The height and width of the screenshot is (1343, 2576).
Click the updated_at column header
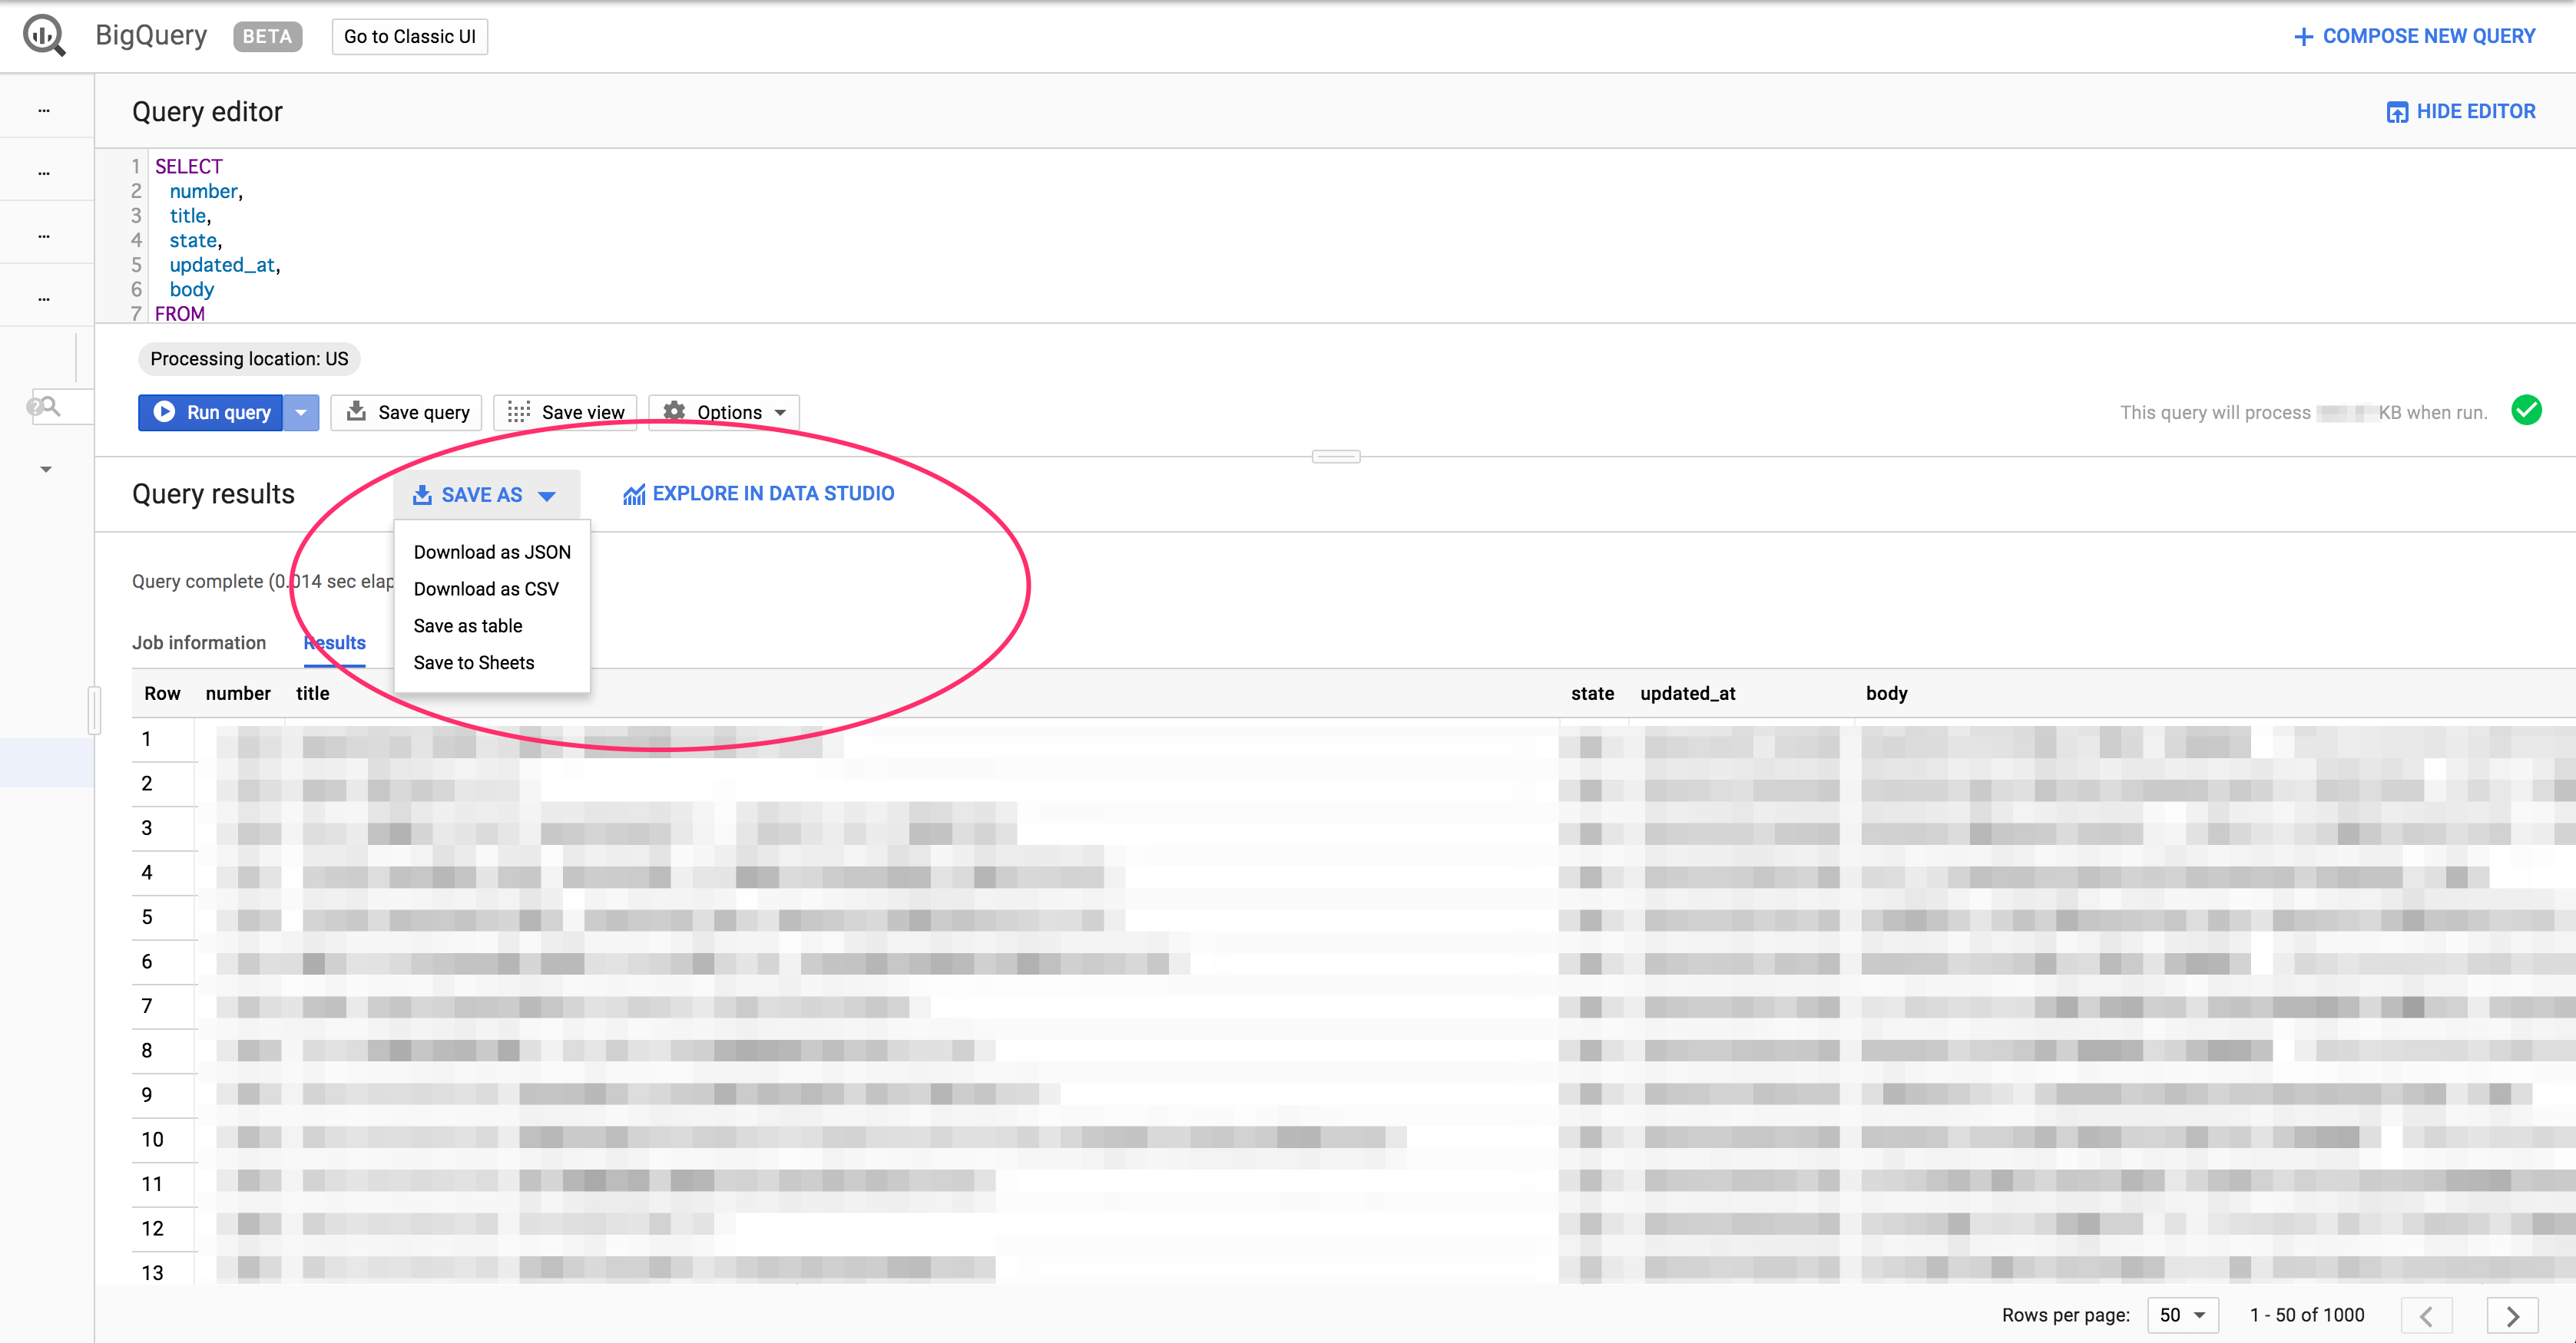point(1688,694)
